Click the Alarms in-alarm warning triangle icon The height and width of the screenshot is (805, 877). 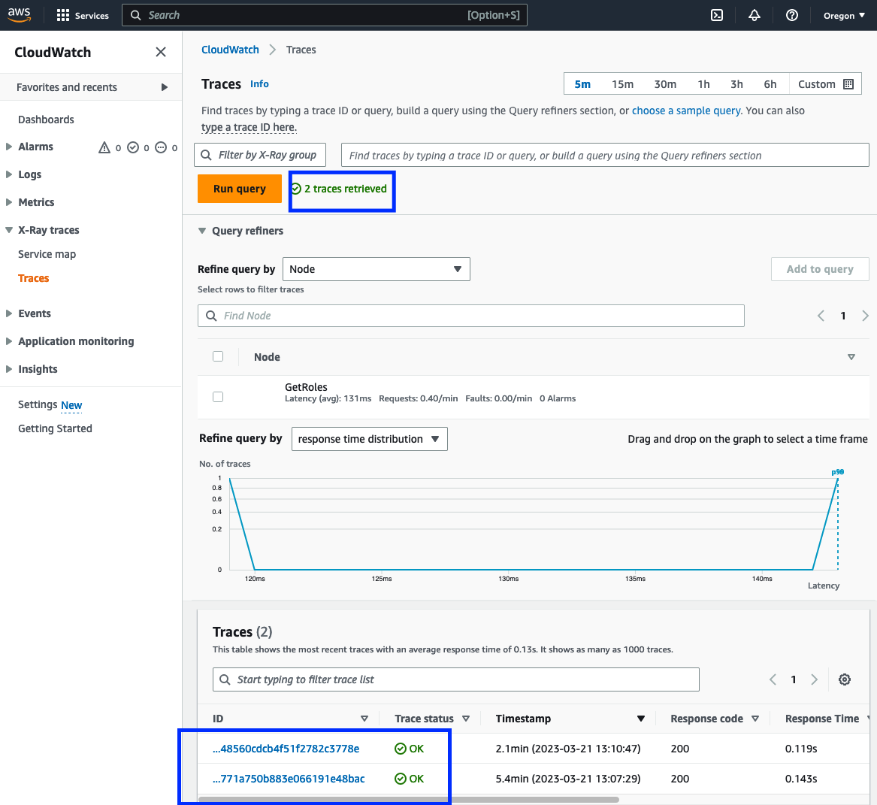(104, 147)
